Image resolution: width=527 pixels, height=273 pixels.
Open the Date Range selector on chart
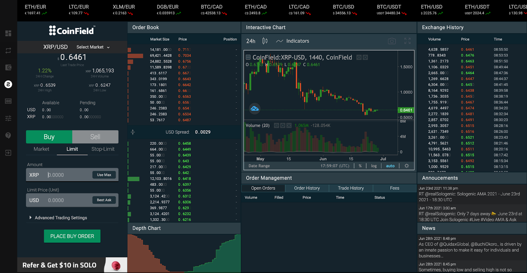259,166
